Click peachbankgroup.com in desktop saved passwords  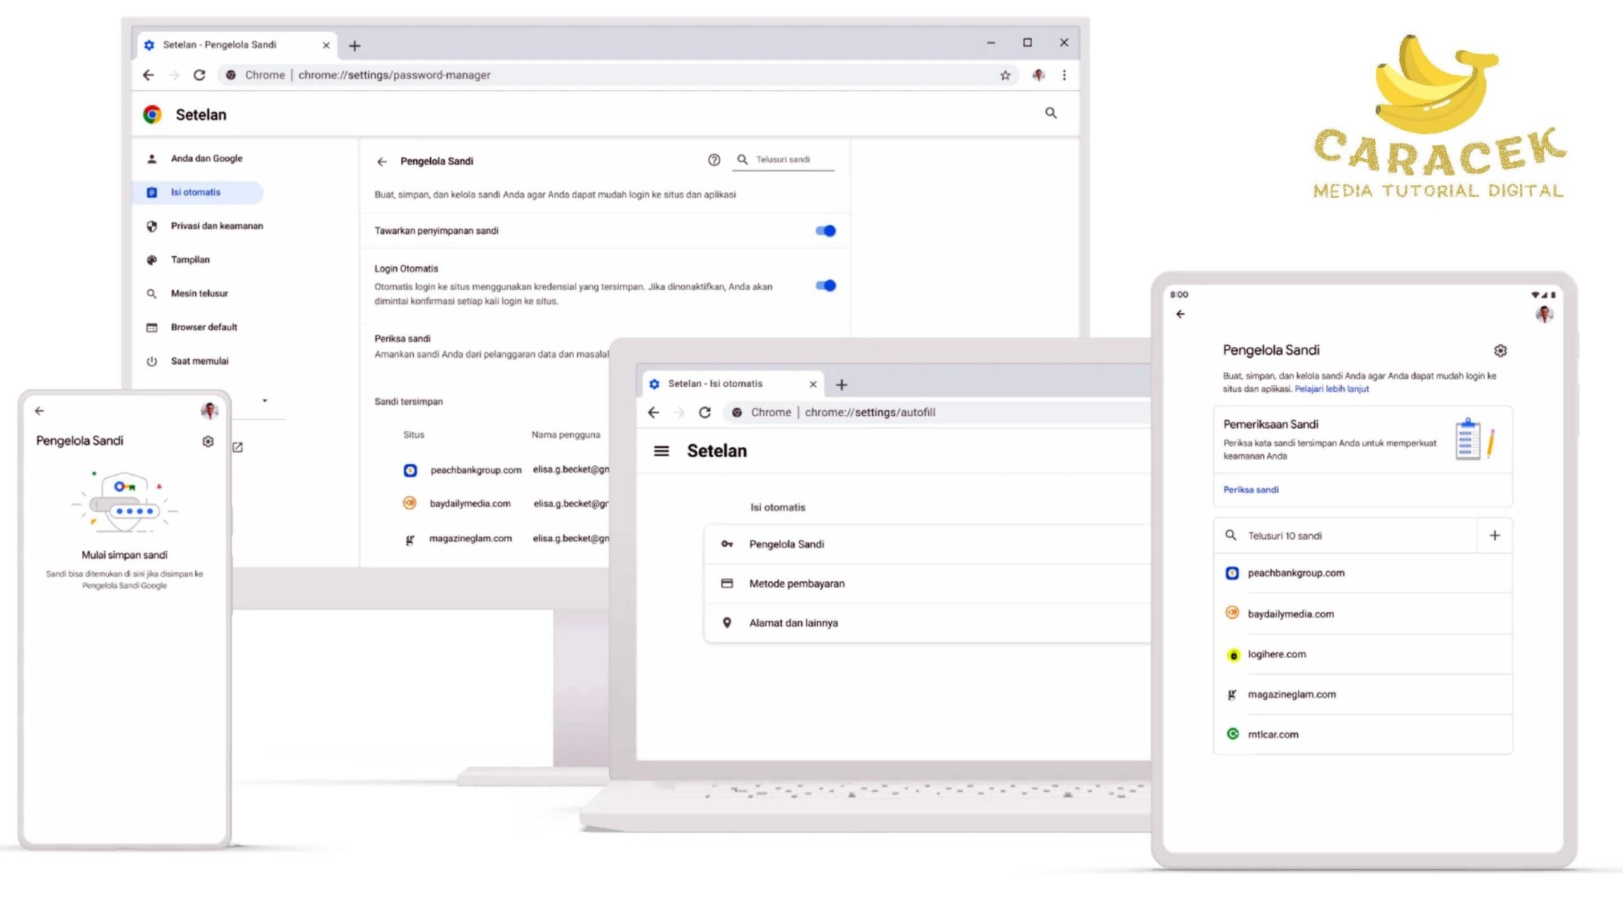pos(475,470)
